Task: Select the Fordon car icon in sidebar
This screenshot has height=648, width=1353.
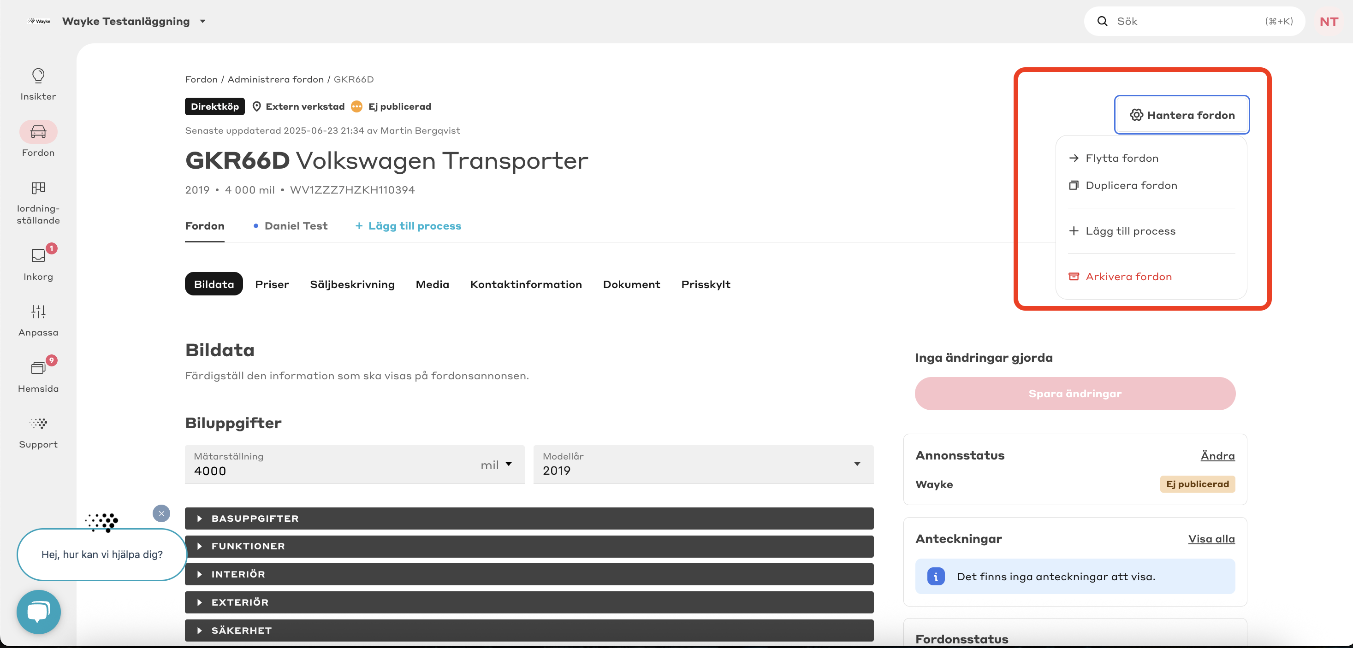Action: 38,132
